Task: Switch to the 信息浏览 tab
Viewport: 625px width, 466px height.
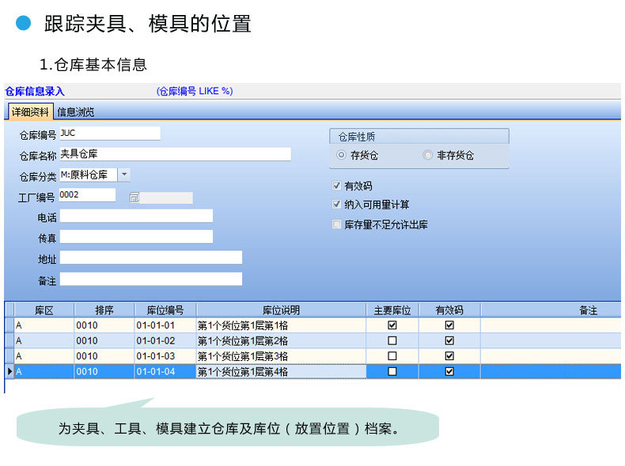Action: click(75, 112)
